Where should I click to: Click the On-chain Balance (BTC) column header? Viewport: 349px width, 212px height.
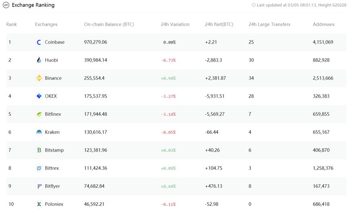pyautogui.click(x=109, y=25)
